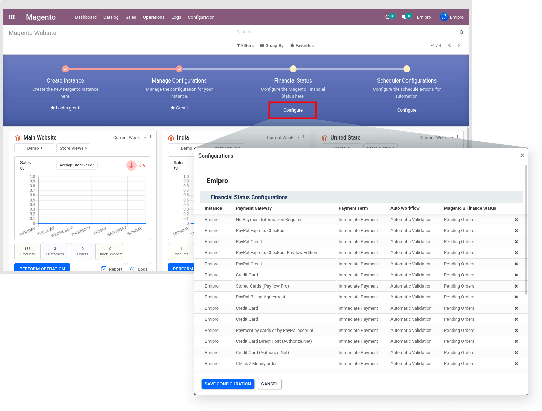Open Logs button on Main Website card

pyautogui.click(x=139, y=268)
